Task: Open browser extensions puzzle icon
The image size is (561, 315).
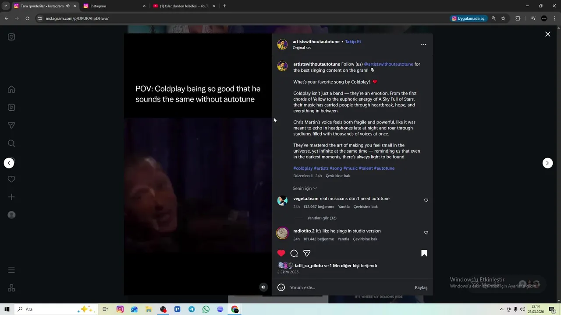Action: pos(518,18)
